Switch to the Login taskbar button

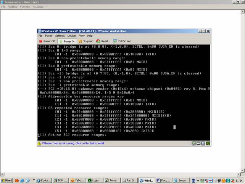click(95, 181)
